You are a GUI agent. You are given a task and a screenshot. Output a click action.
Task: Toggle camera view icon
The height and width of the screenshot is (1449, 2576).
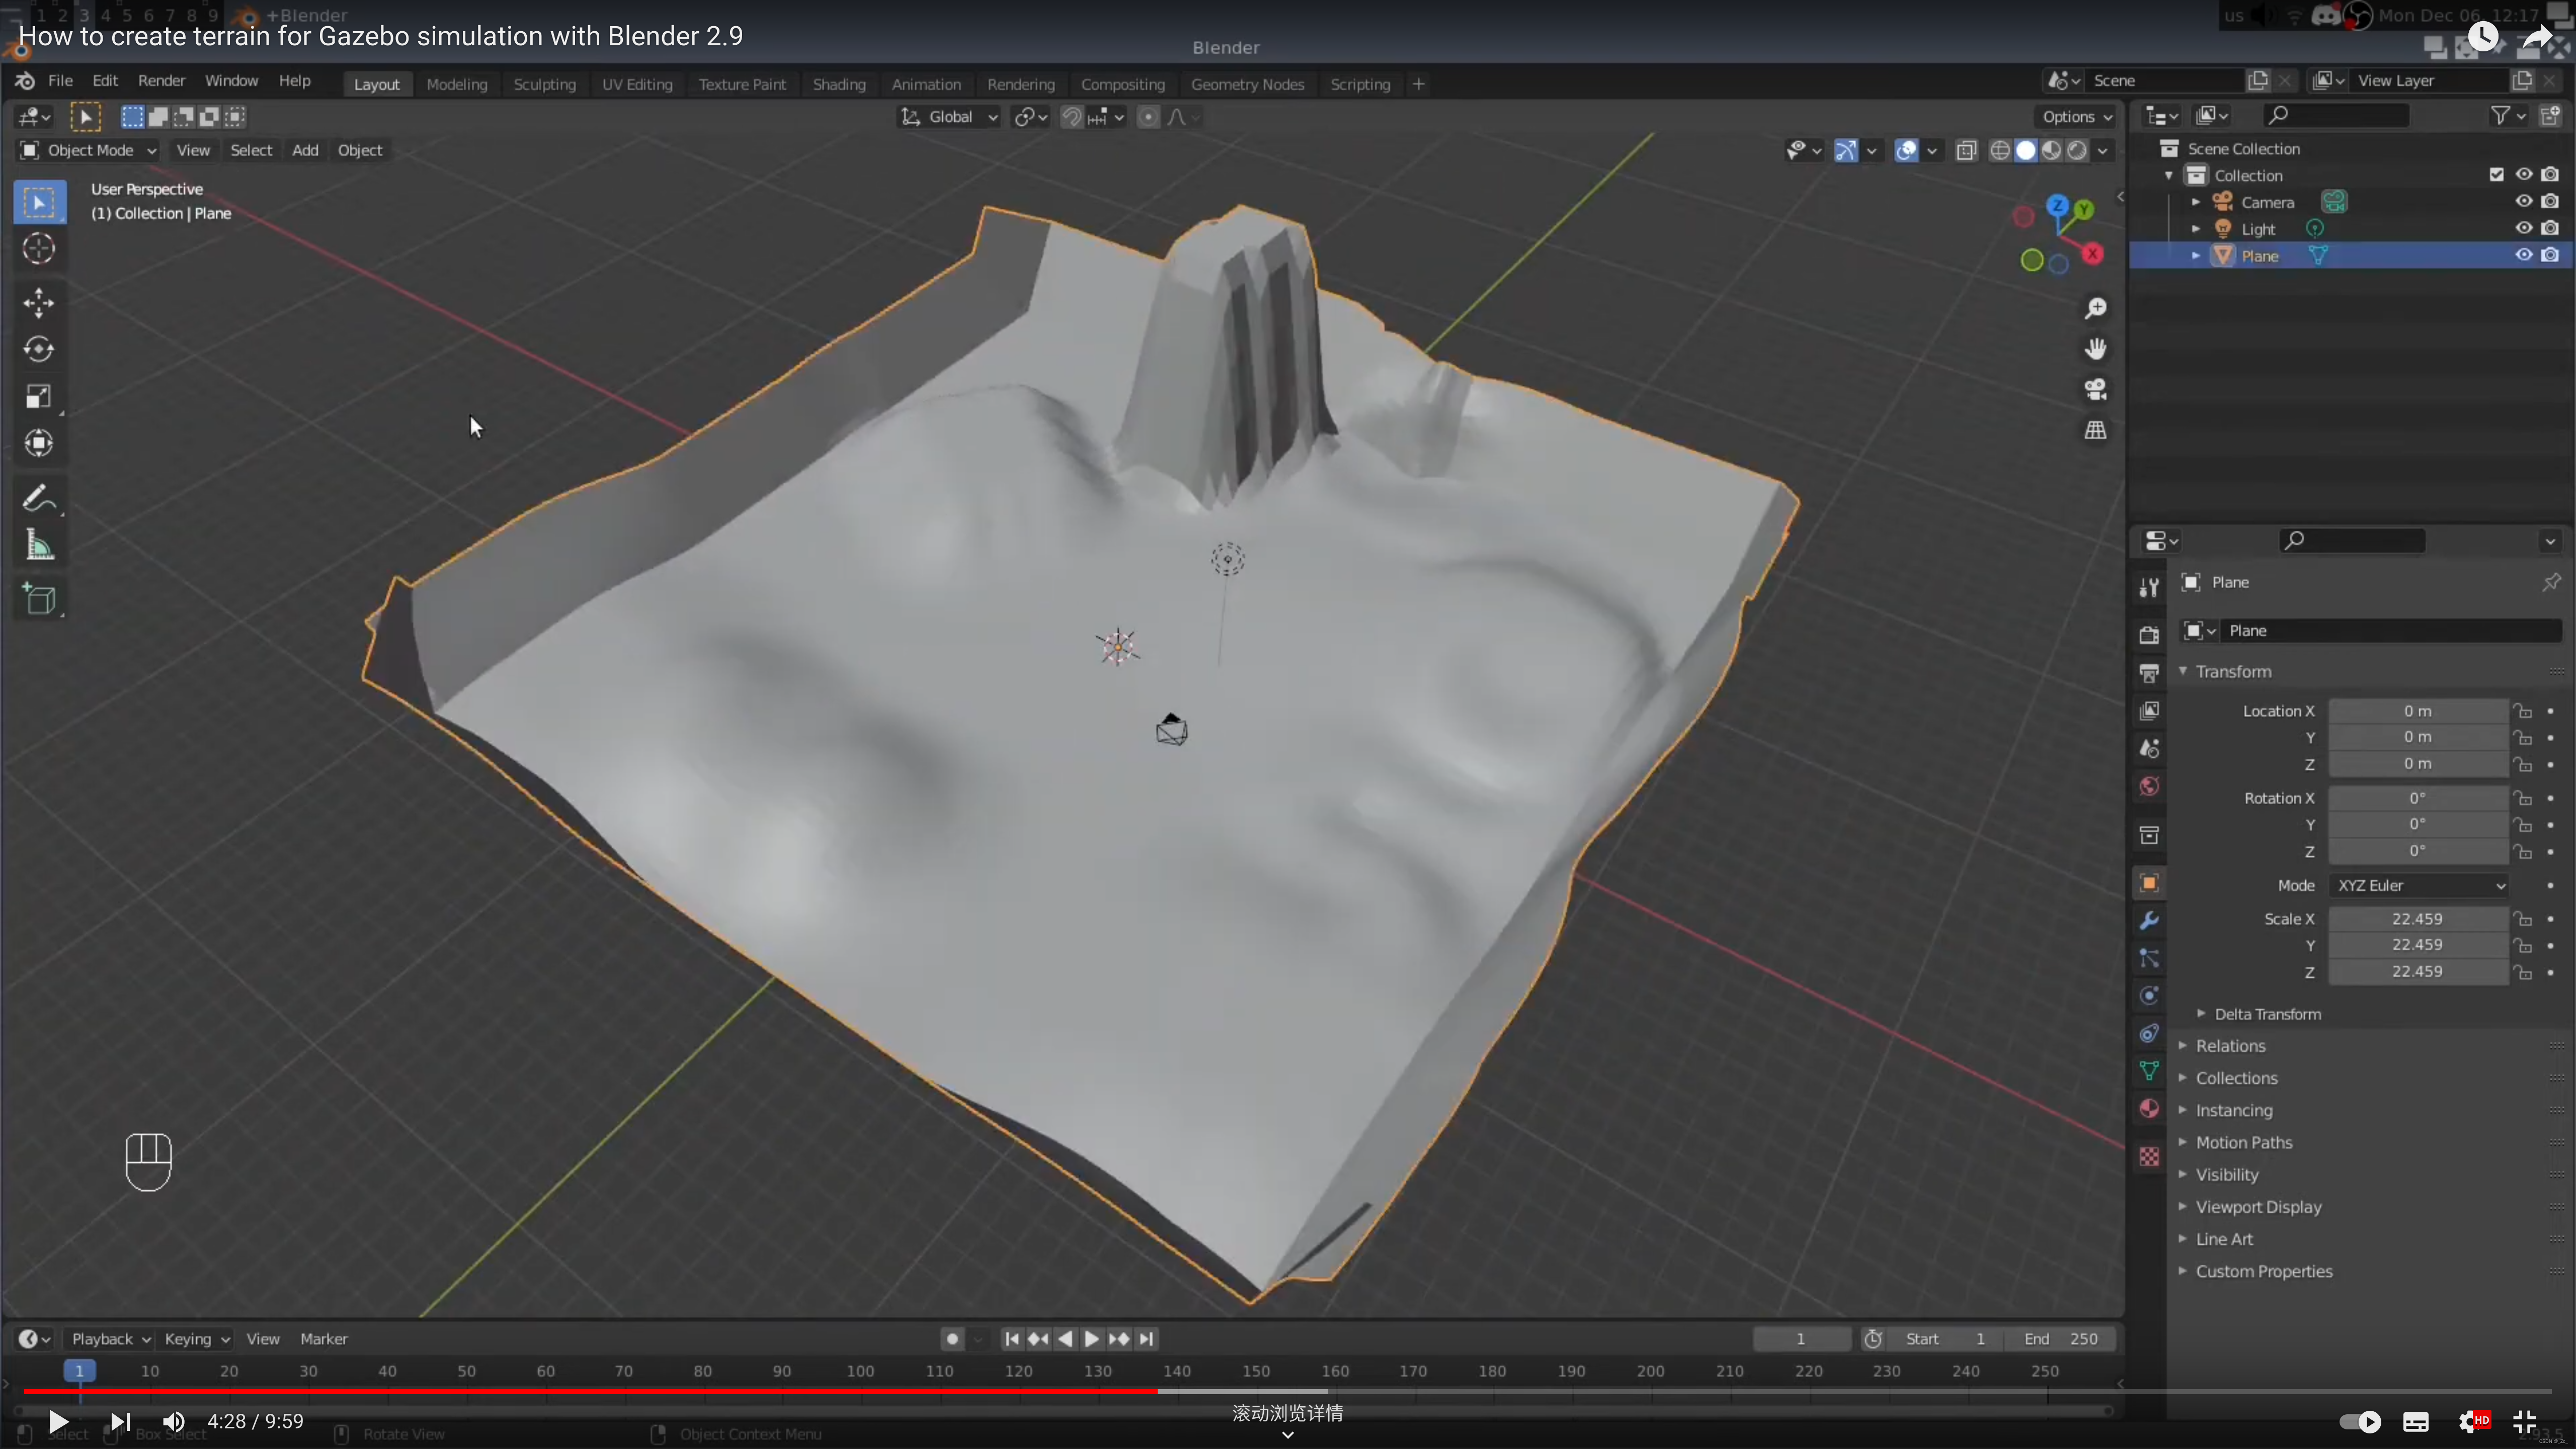tap(2095, 389)
